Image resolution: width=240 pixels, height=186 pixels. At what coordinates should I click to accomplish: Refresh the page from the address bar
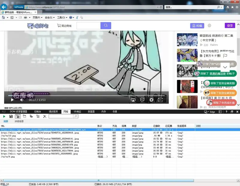click(161, 7)
